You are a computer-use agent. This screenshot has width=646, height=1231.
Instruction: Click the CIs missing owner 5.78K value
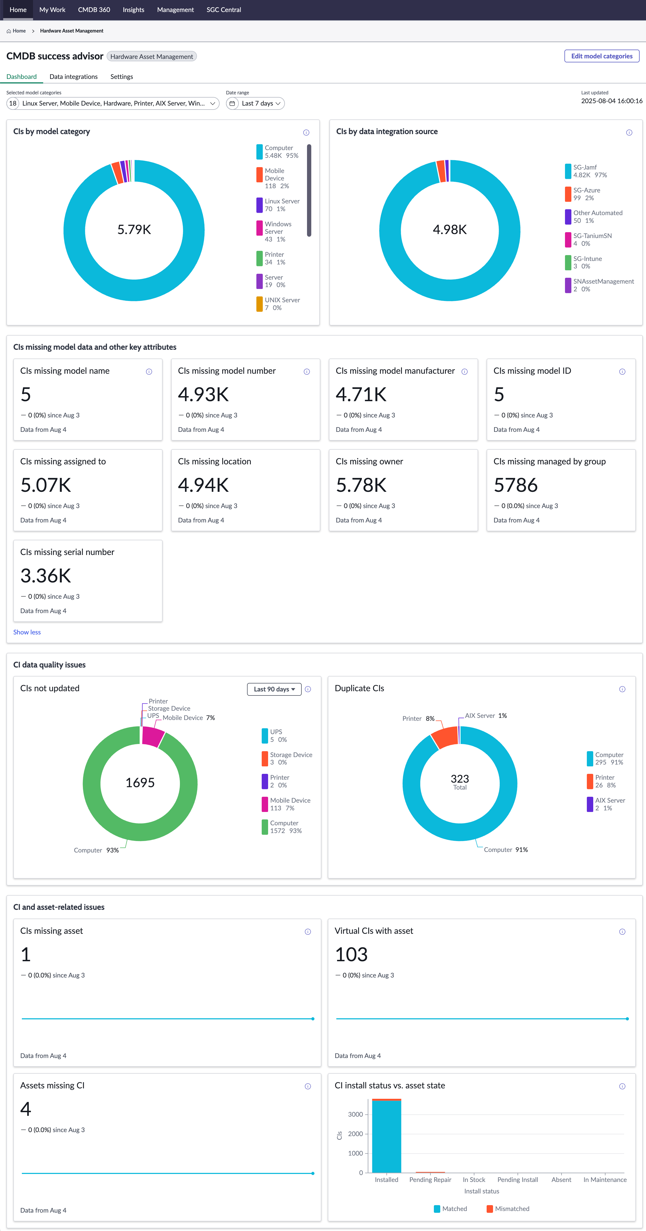(361, 485)
